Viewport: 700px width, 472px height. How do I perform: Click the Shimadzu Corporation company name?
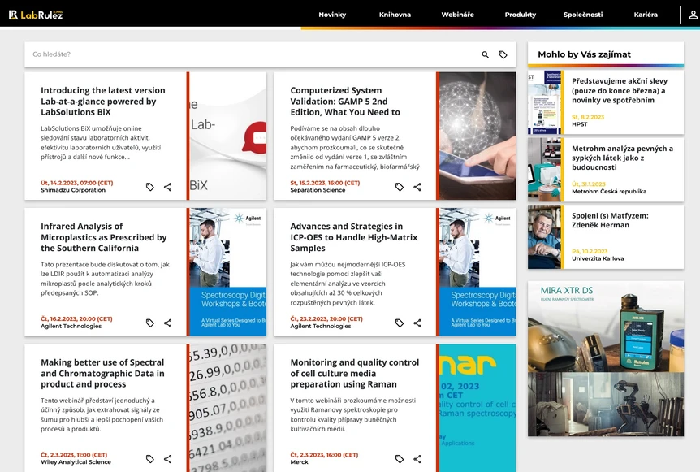73,190
